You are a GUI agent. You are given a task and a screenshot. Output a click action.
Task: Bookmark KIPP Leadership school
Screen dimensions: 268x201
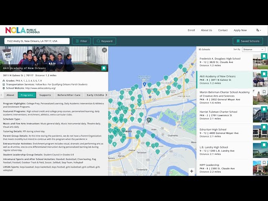coord(264,163)
